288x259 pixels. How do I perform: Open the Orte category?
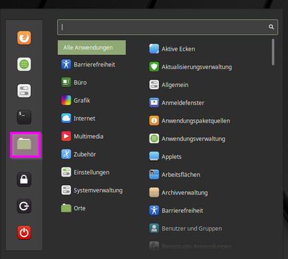[92, 208]
